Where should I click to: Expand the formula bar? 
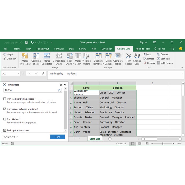pos(182,73)
